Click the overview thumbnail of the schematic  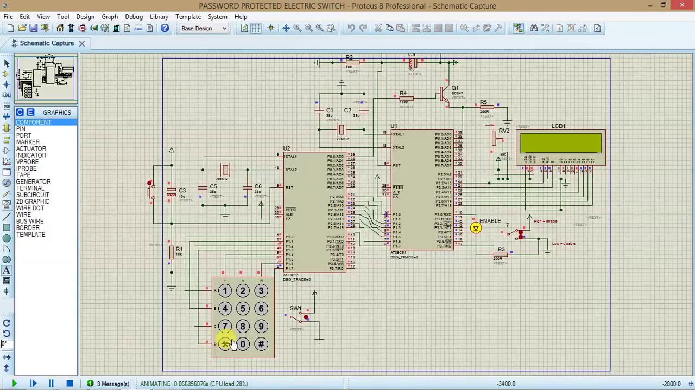tap(45, 78)
